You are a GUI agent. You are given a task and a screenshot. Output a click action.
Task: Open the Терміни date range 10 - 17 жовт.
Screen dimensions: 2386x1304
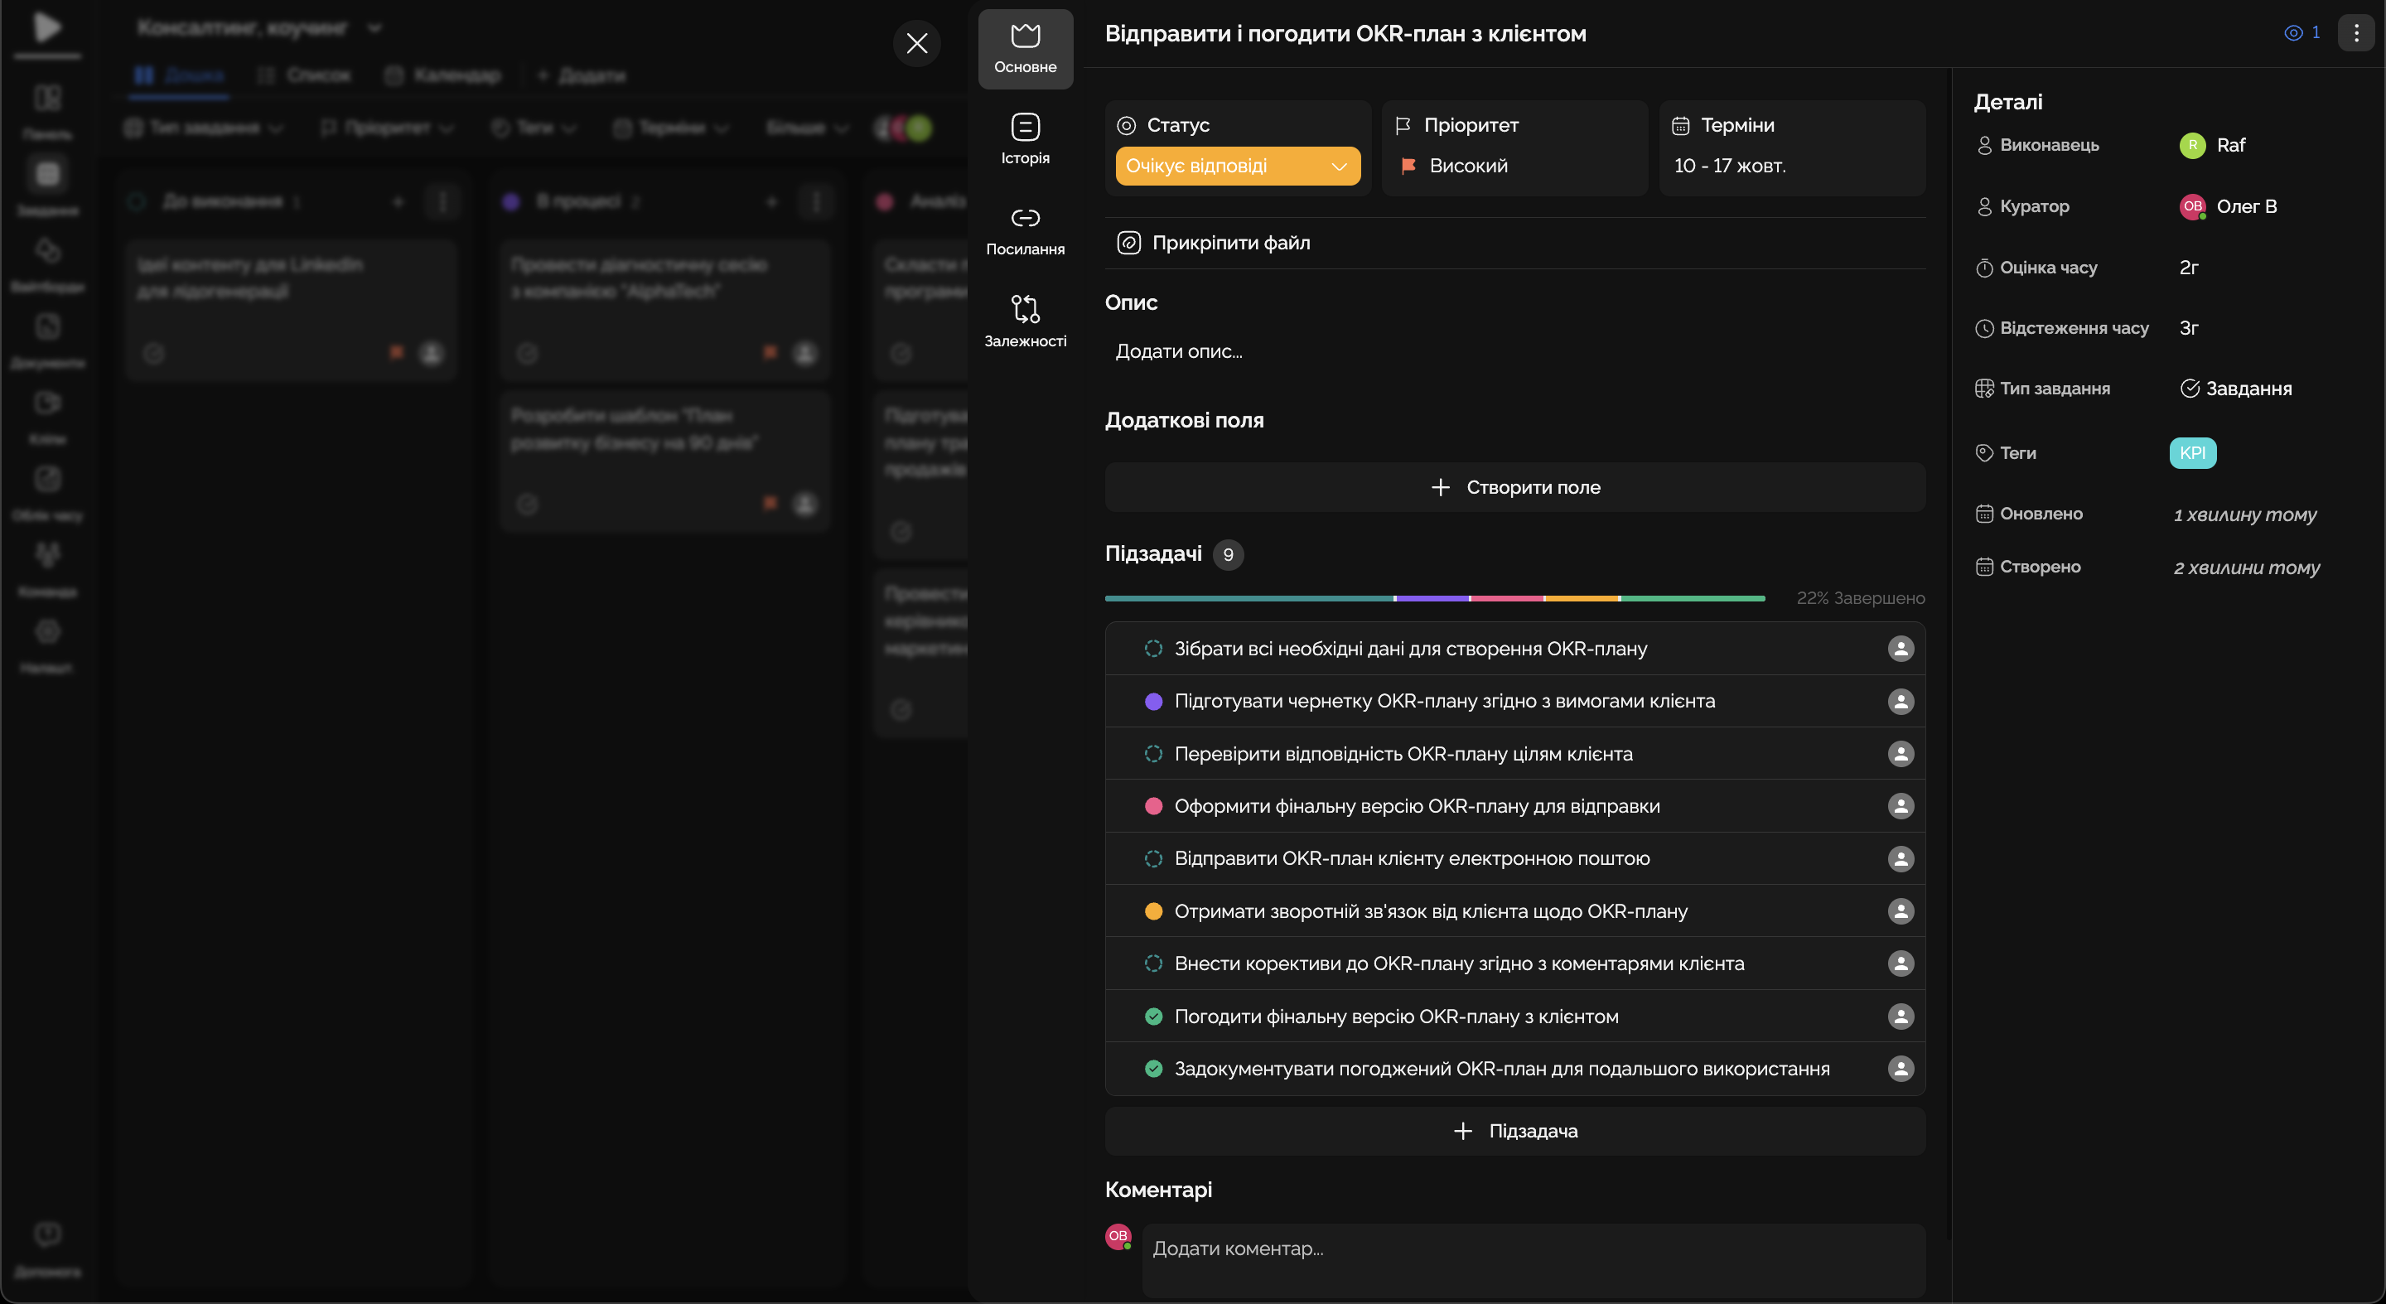tap(1729, 167)
